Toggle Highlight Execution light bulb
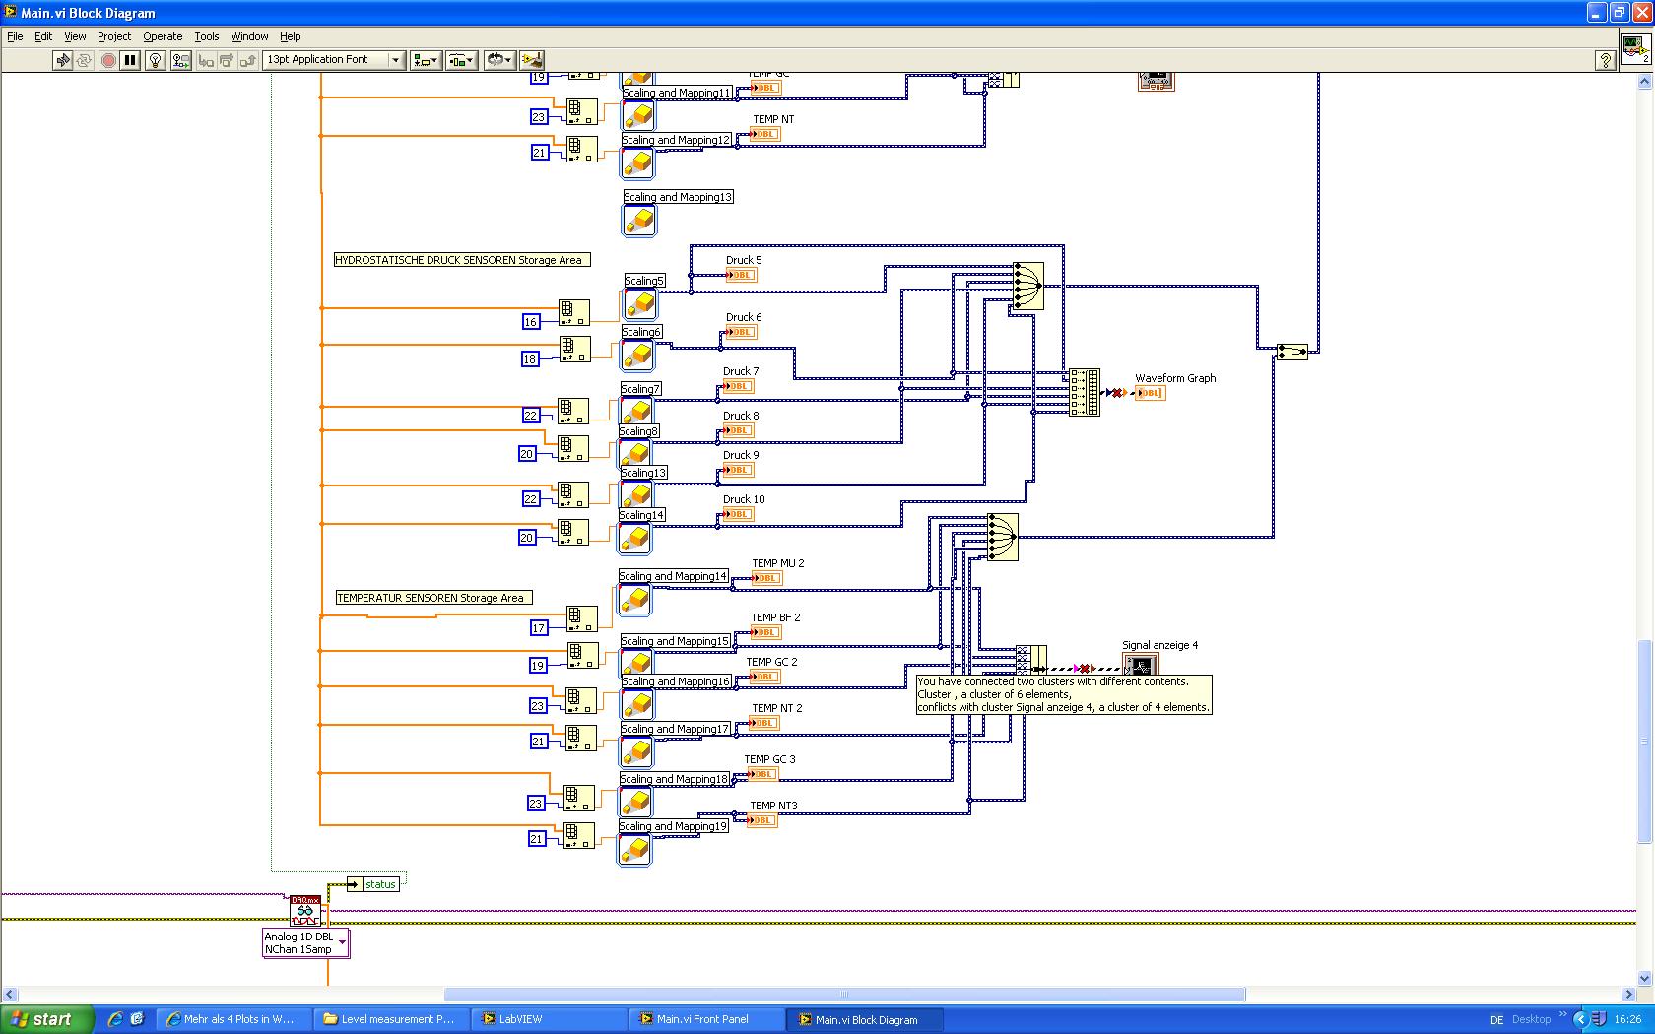Screen dimensions: 1655x1034 (x=155, y=60)
